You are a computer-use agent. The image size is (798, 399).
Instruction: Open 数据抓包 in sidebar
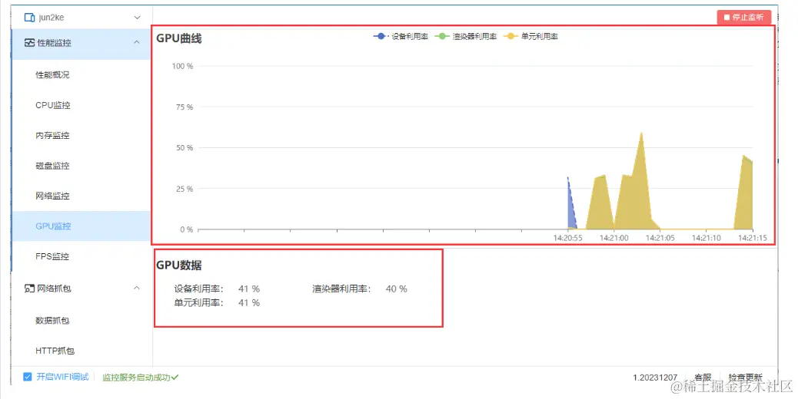click(x=52, y=320)
